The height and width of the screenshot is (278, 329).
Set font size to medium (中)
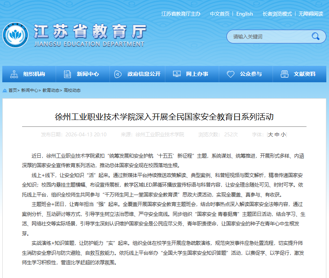point(277,134)
